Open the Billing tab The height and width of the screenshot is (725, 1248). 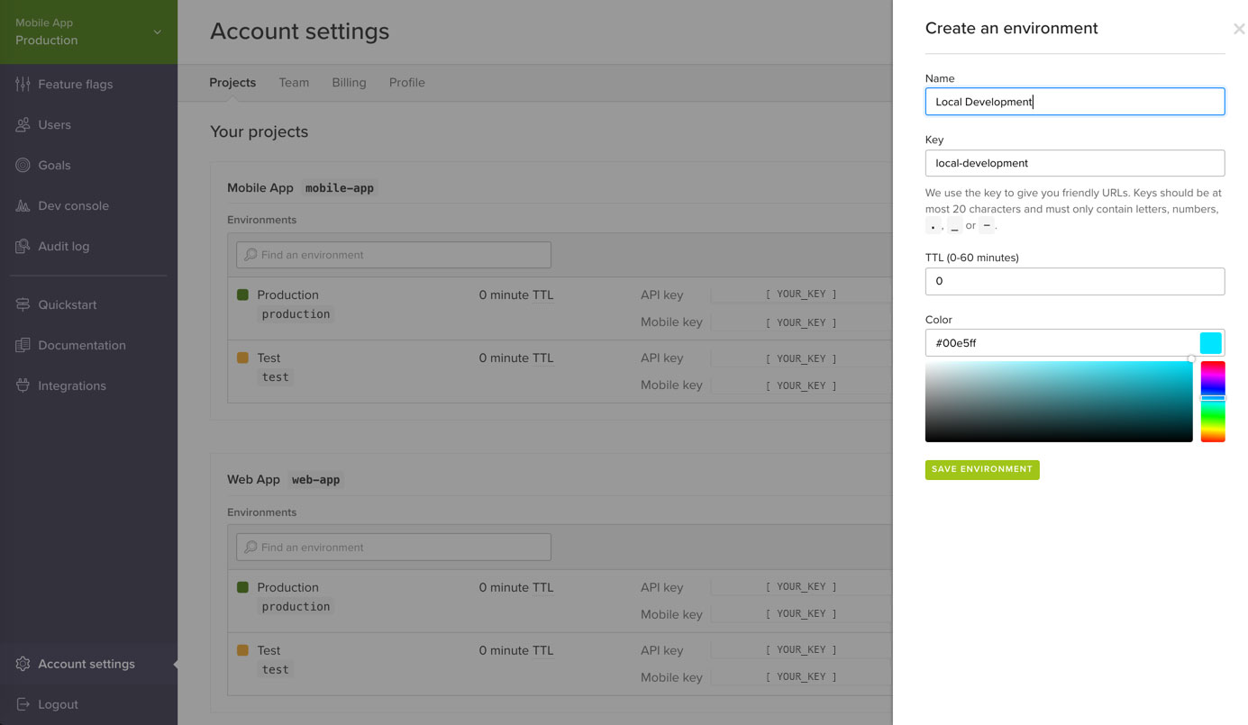coord(349,82)
